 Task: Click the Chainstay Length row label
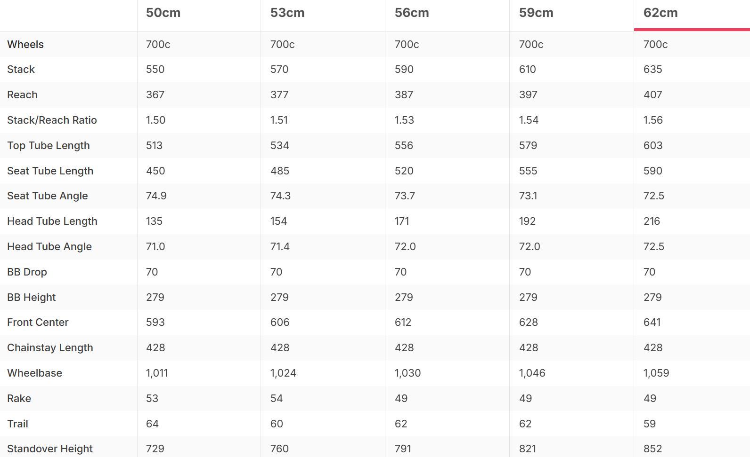50,347
